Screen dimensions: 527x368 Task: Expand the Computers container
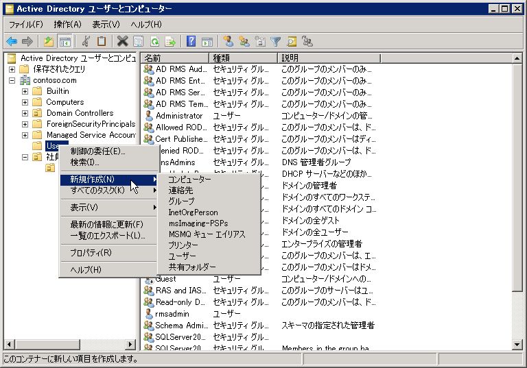pos(25,102)
